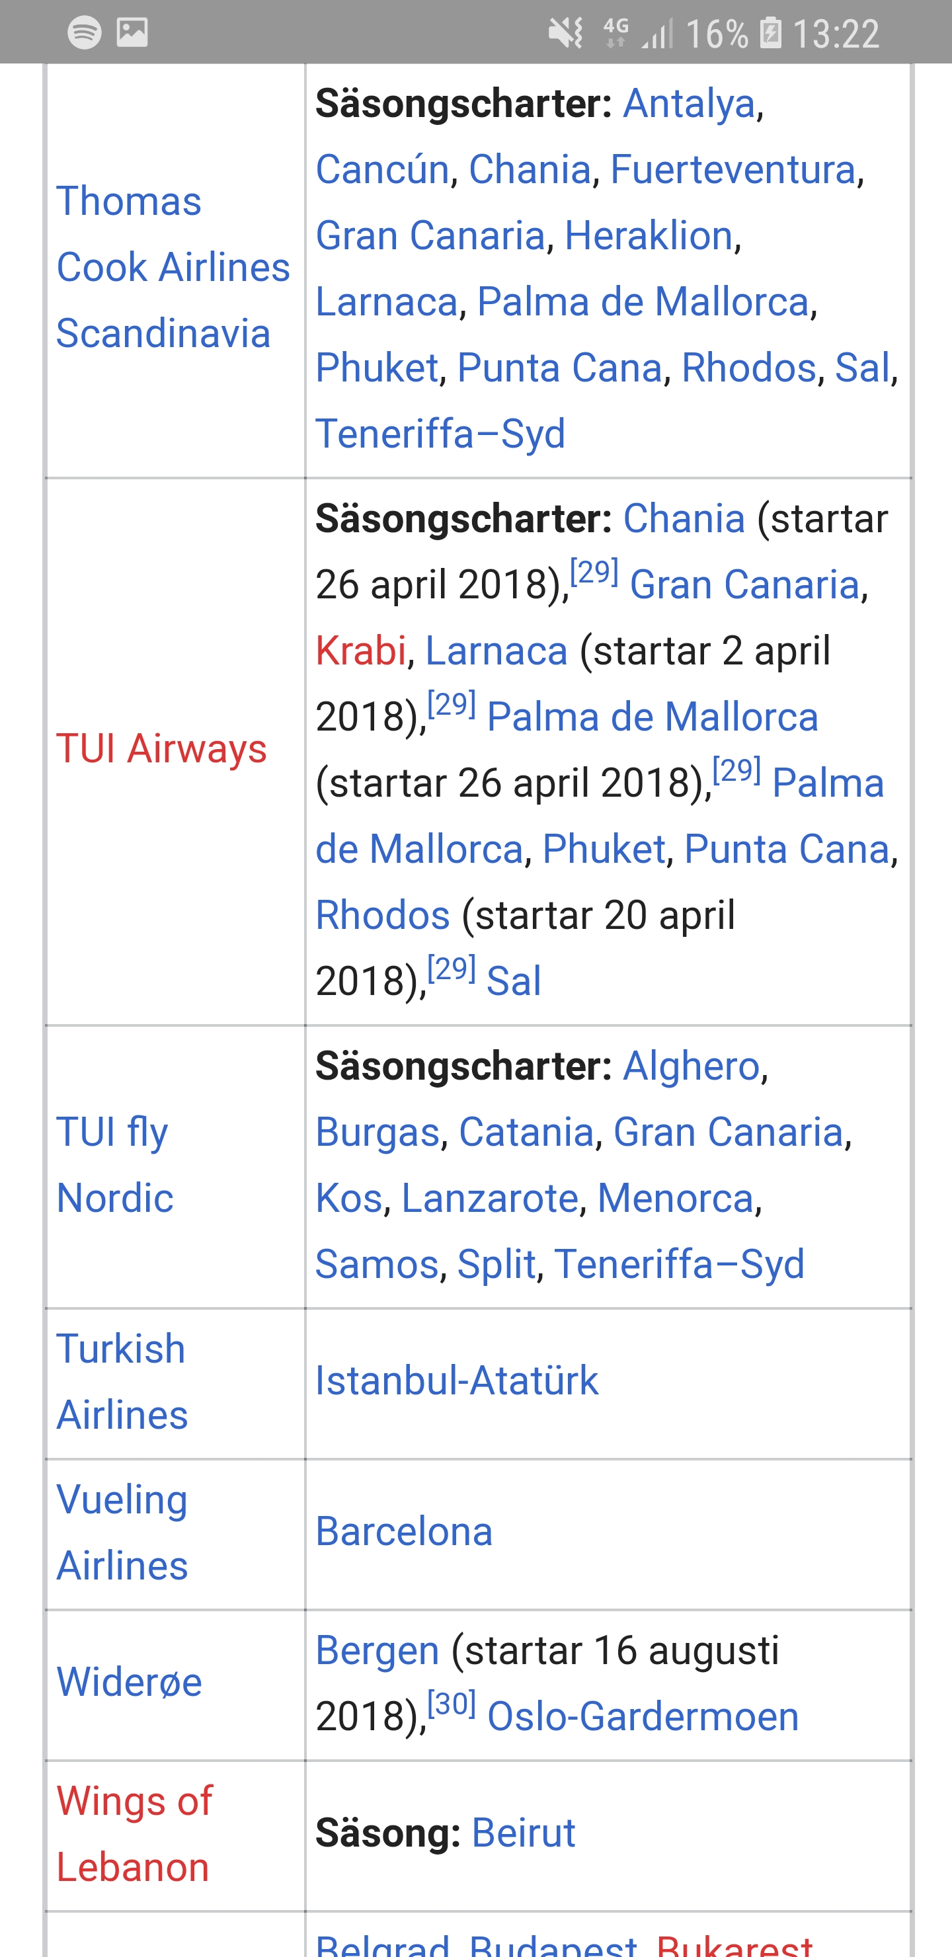Tap the Spotify status bar icon
This screenshot has width=952, height=1957.
85,32
